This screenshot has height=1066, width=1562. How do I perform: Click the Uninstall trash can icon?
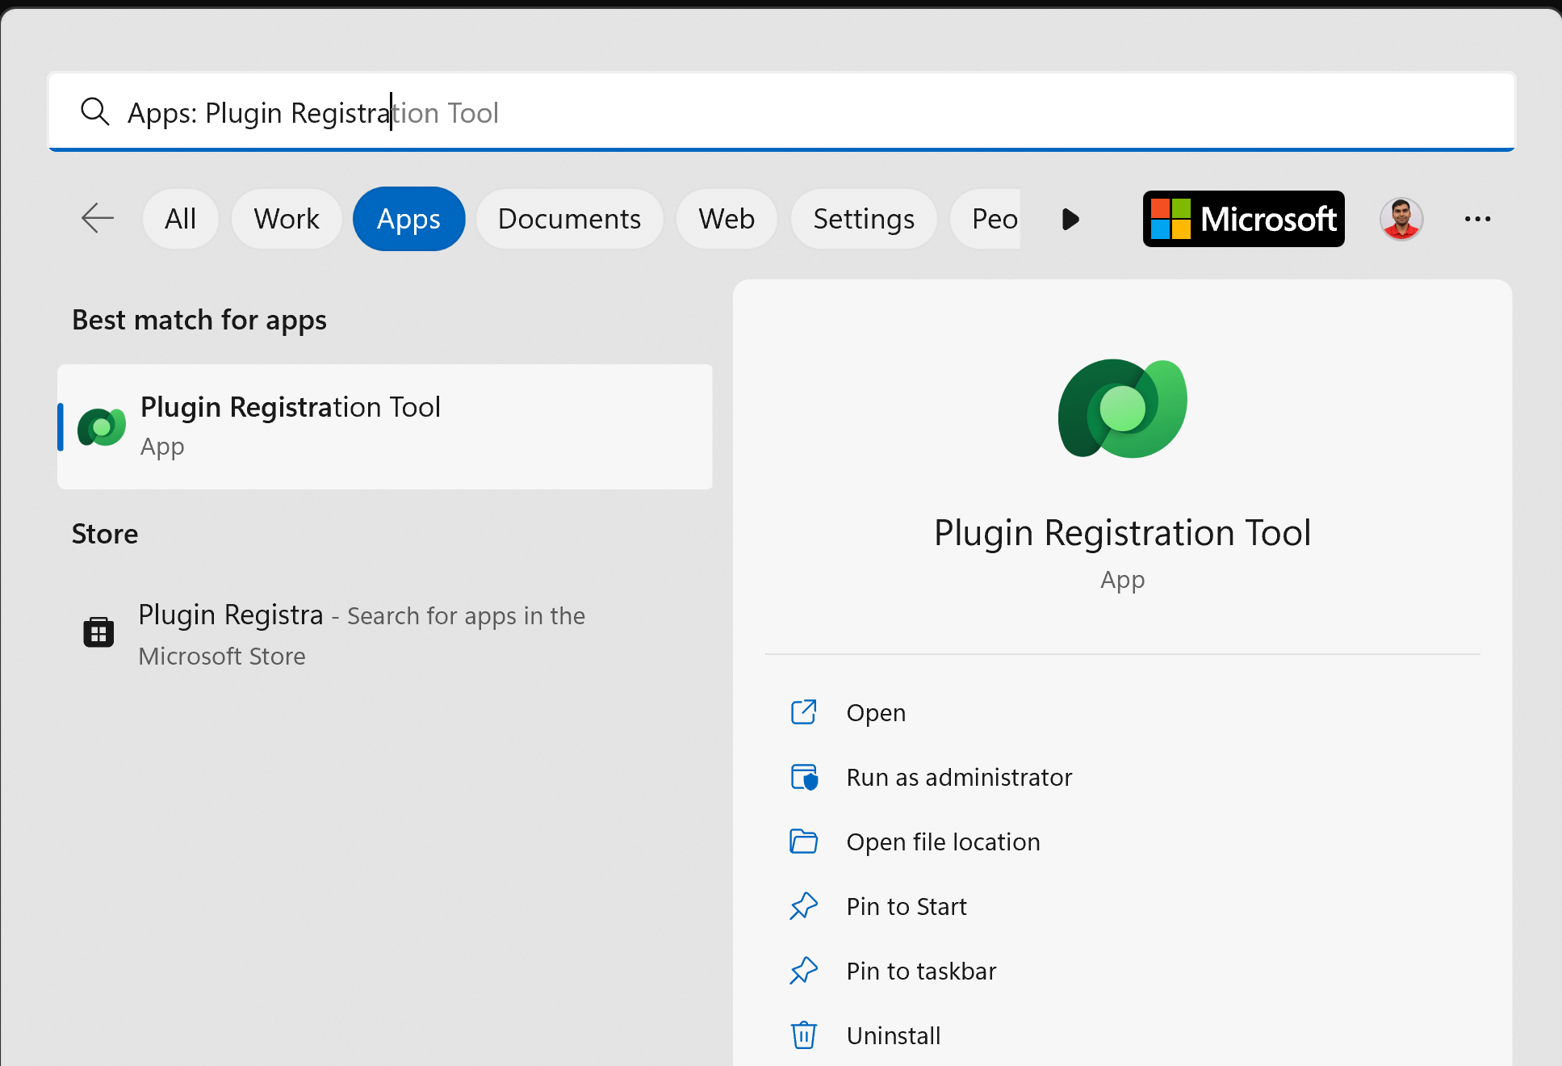[803, 1035]
